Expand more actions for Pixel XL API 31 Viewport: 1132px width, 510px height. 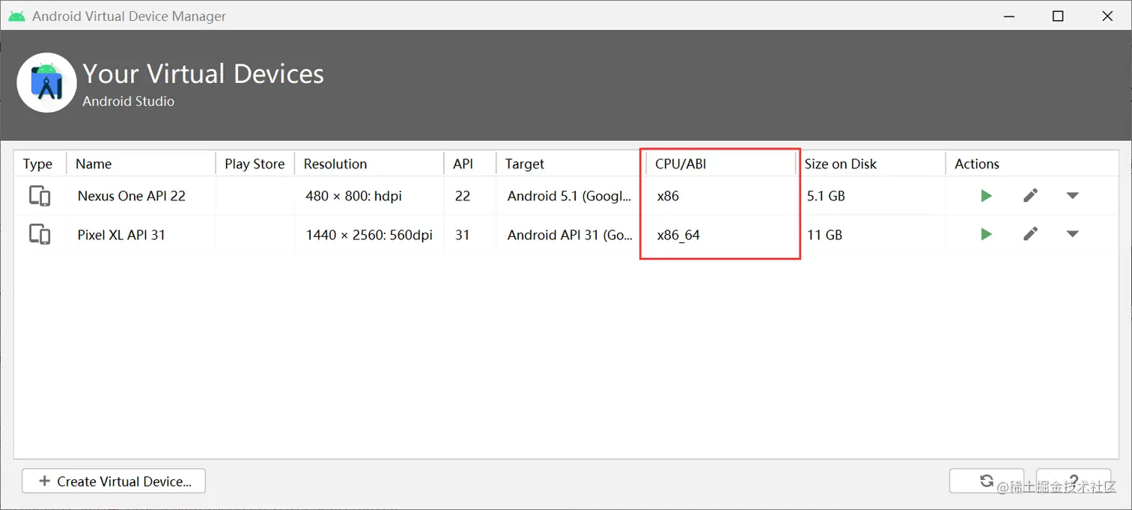pyautogui.click(x=1072, y=234)
